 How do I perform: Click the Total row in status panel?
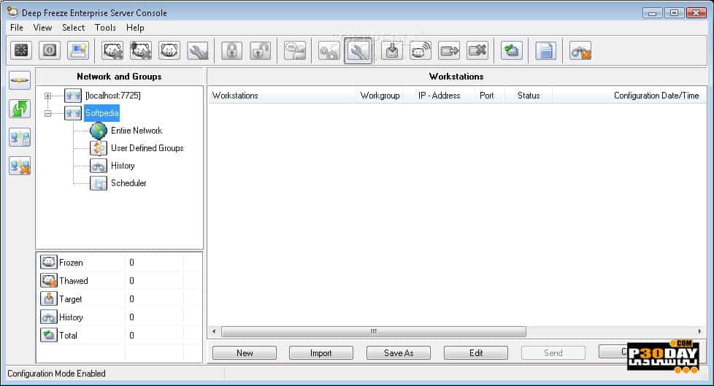[x=119, y=335]
